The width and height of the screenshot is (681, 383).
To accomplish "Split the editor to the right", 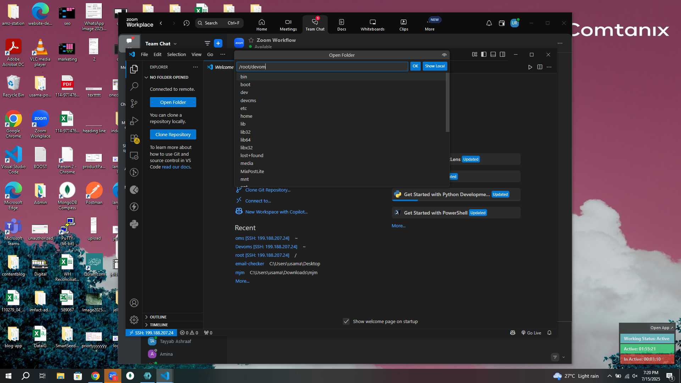I will pos(540,67).
